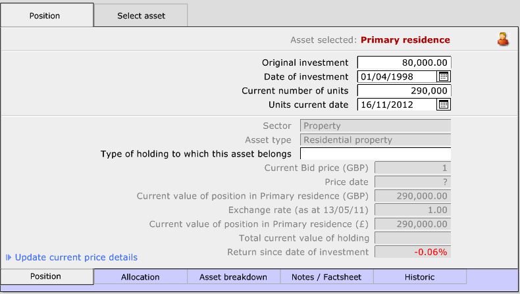Screen dimensions: 520x294
Task: Click the Current number of units field
Action: click(x=403, y=91)
